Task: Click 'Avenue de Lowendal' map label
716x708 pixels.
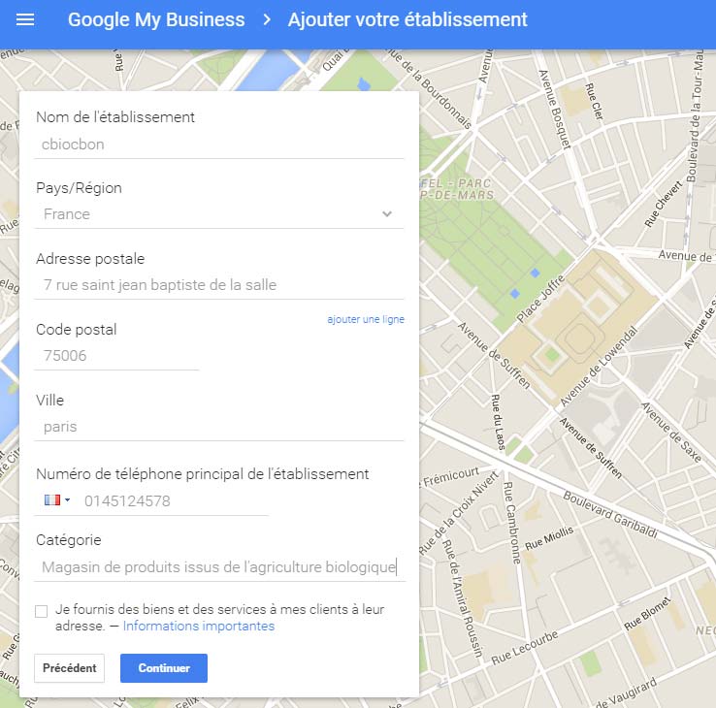Action: [599, 366]
